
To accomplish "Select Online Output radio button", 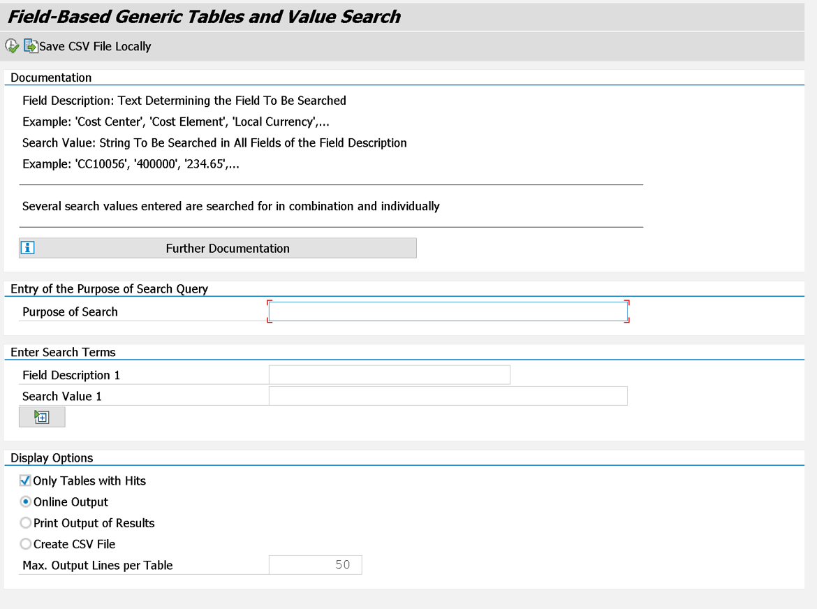I will 26,501.
